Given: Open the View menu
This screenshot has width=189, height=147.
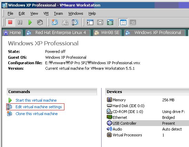Looking at the screenshot, I should click(x=34, y=13).
